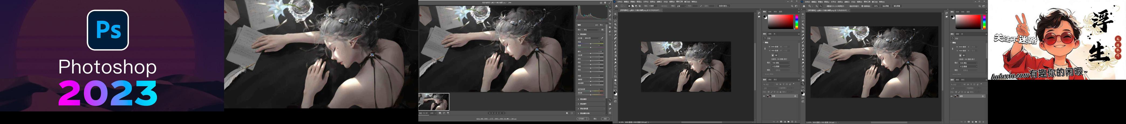The height and width of the screenshot is (124, 1126).
Task: Click the Crop icon in Camera Raw's tool strip
Action: 610,11
